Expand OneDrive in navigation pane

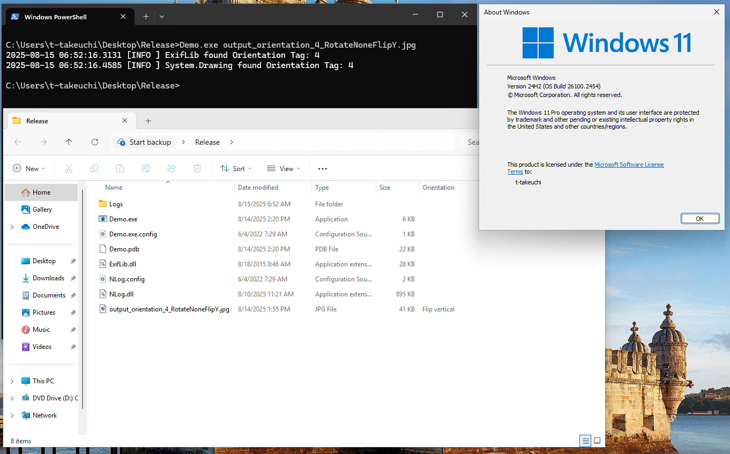pos(12,227)
